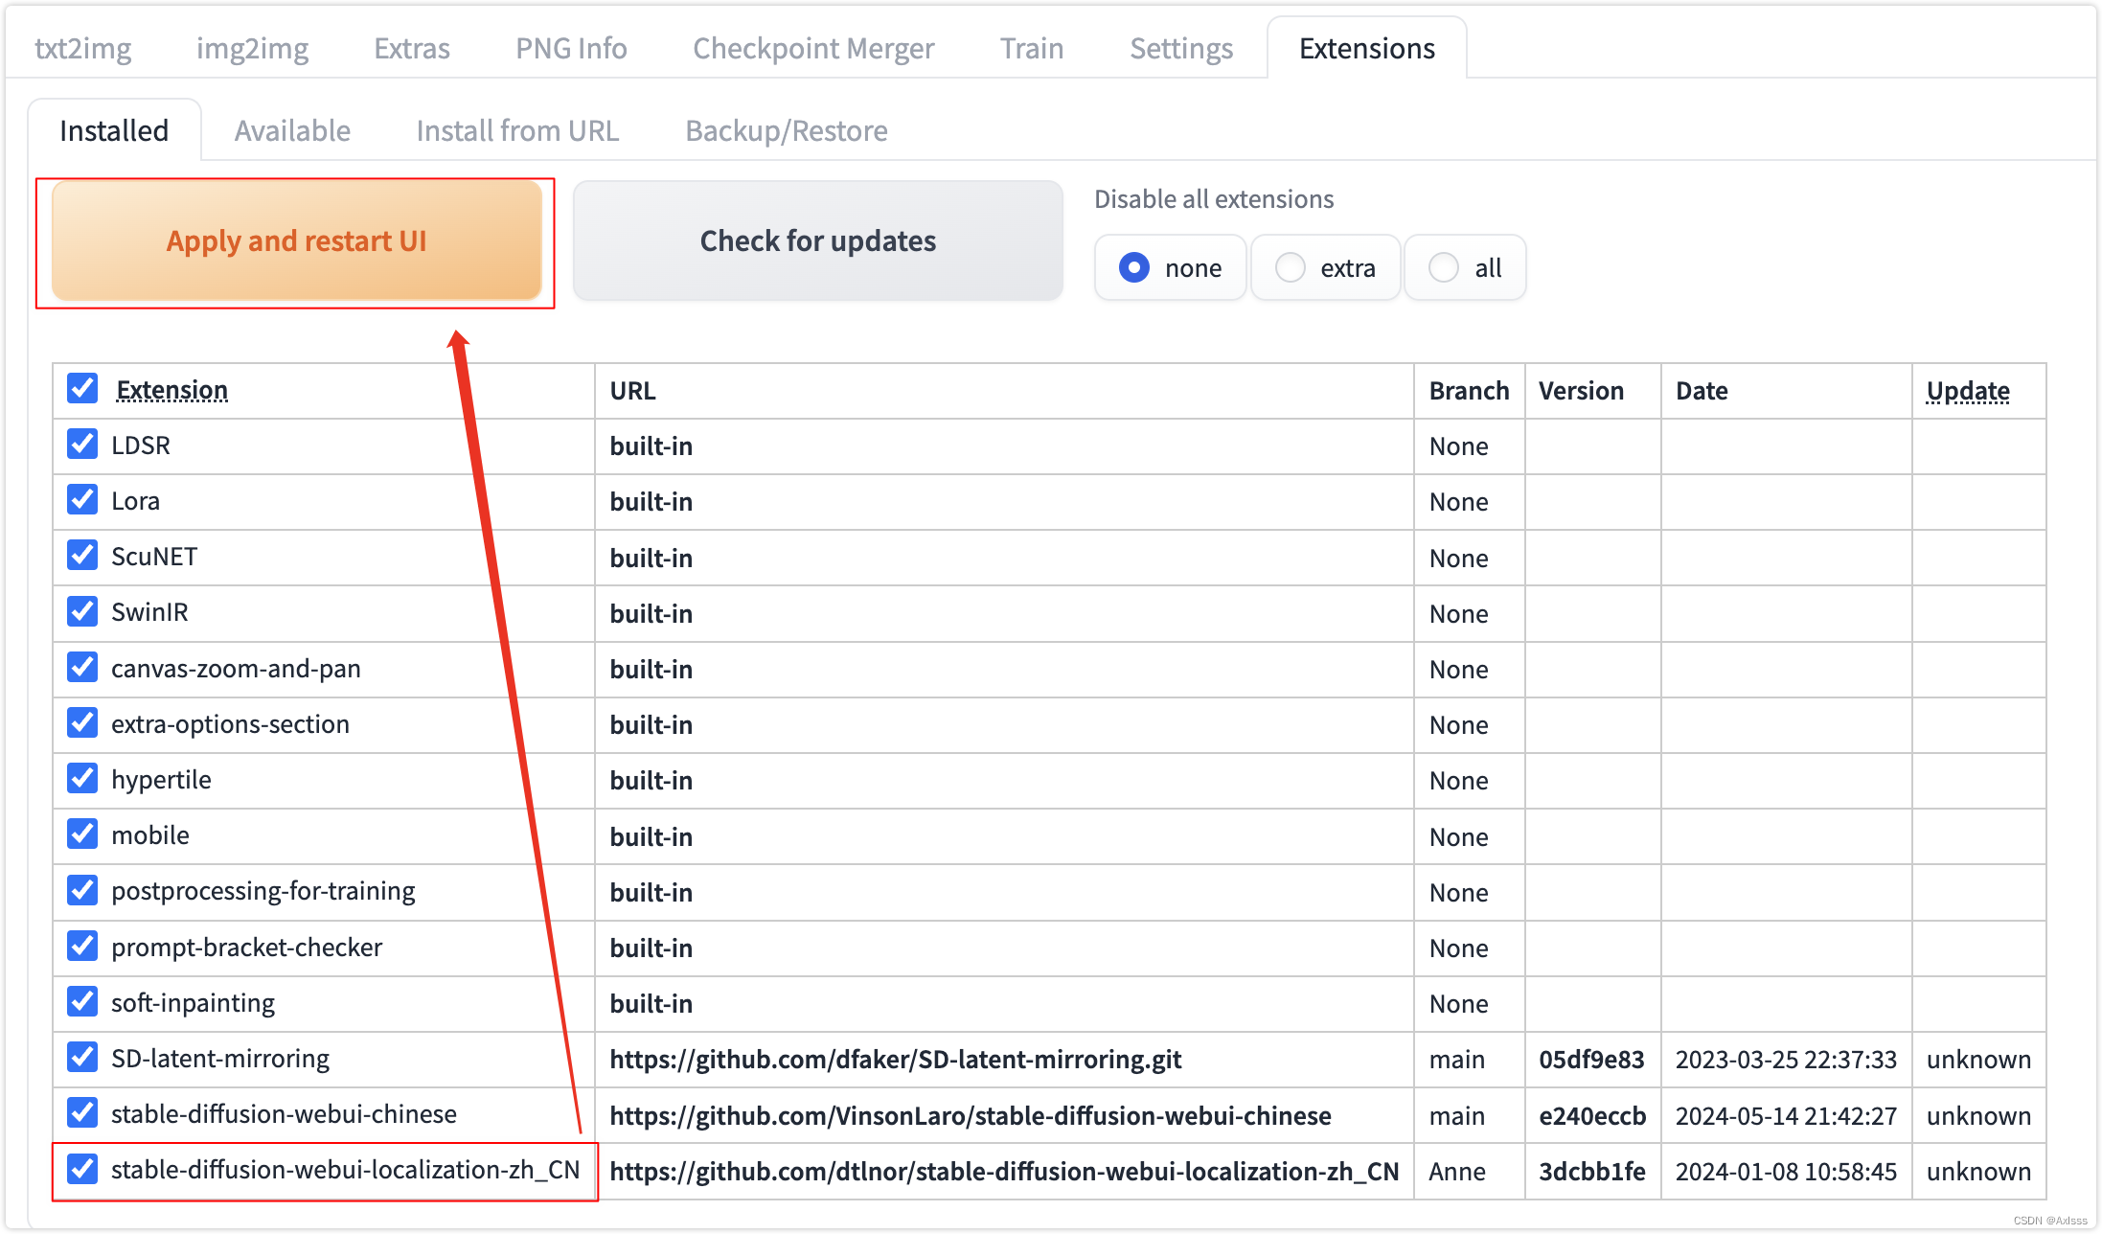Select extra disable all extensions radio
The image size is (2102, 1234).
(x=1291, y=266)
